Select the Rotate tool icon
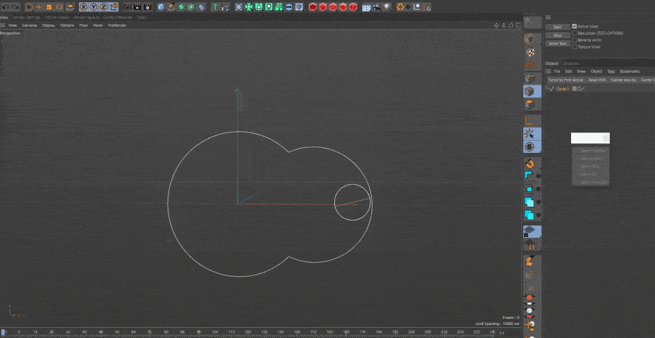Screen dimensions: 655x338 coord(59,7)
